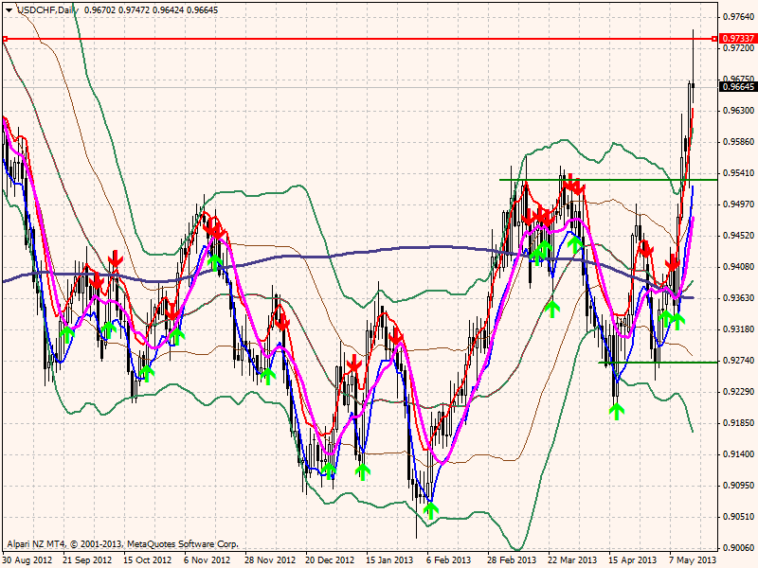The width and height of the screenshot is (758, 568).
Task: Click the 20 Dec 2012 date label
Action: (x=331, y=560)
